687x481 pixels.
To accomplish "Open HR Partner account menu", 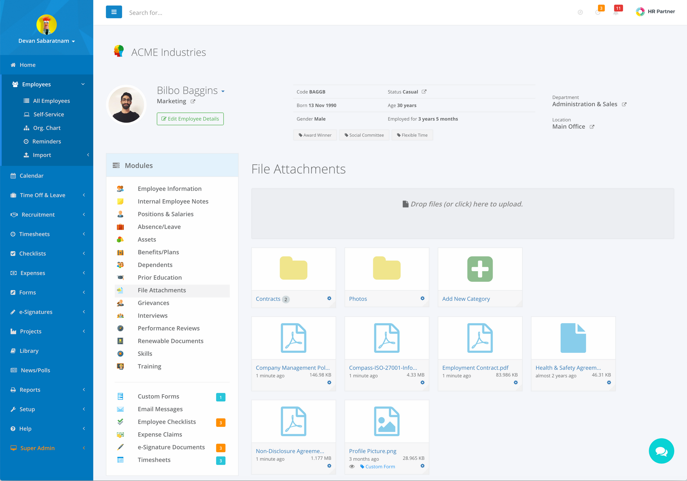I will (x=655, y=12).
